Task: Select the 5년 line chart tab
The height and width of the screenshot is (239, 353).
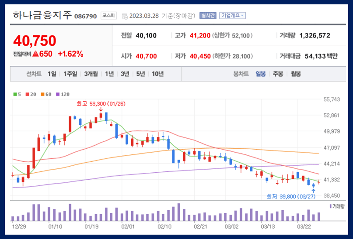Action: pyautogui.click(x=140, y=74)
